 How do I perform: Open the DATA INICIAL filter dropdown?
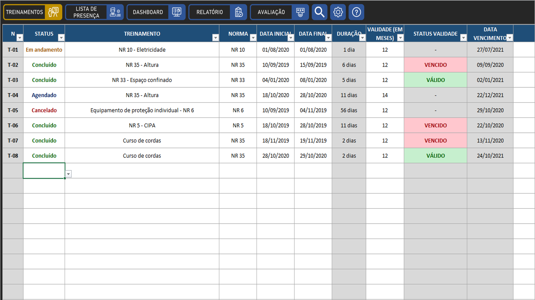[x=291, y=38]
